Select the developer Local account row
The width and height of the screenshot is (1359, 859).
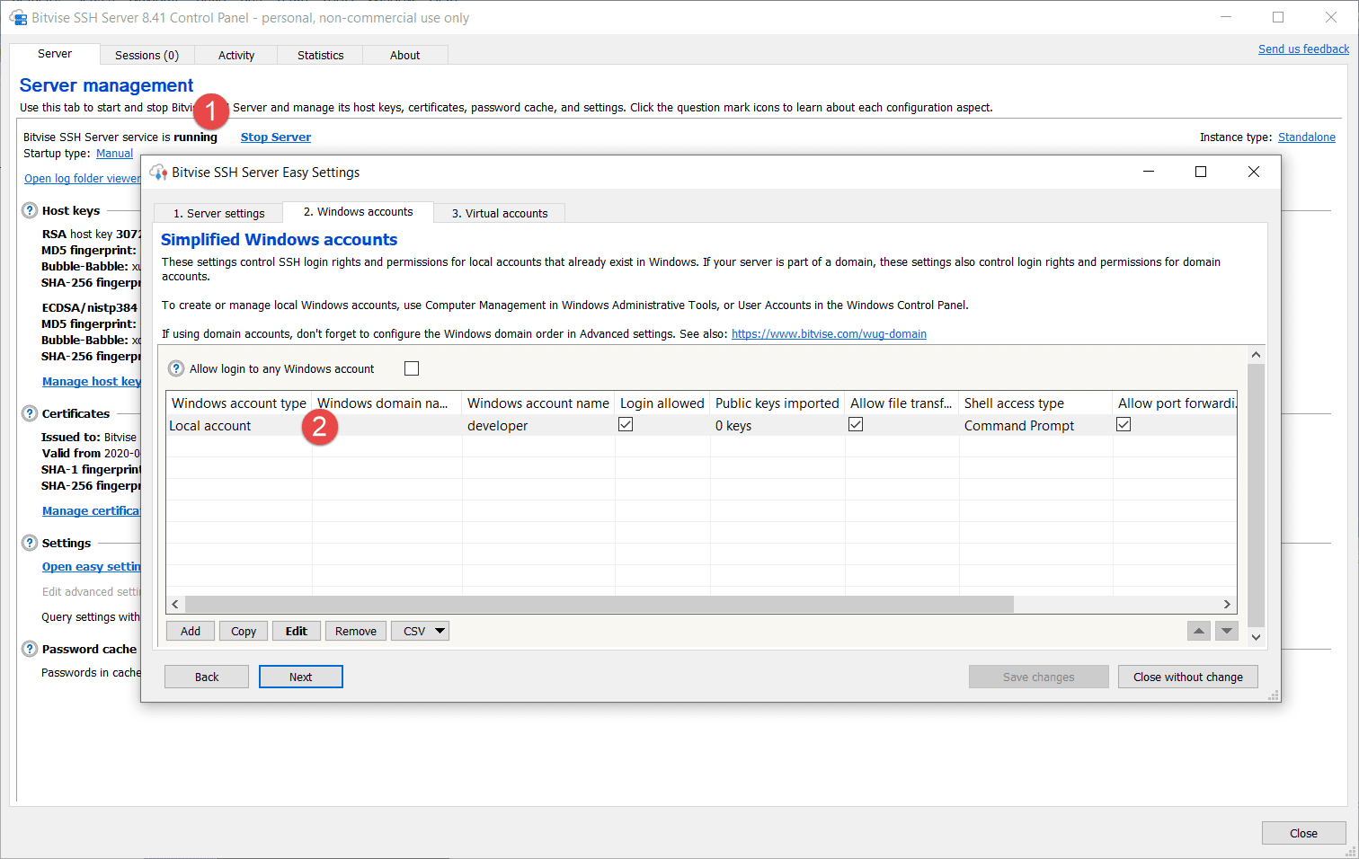pos(701,425)
